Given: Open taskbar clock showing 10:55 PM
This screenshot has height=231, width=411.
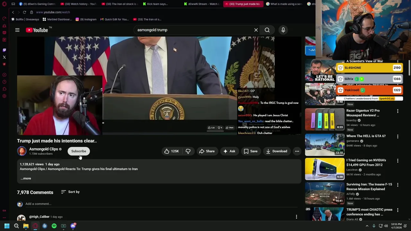Looking at the screenshot, I should (396, 226).
